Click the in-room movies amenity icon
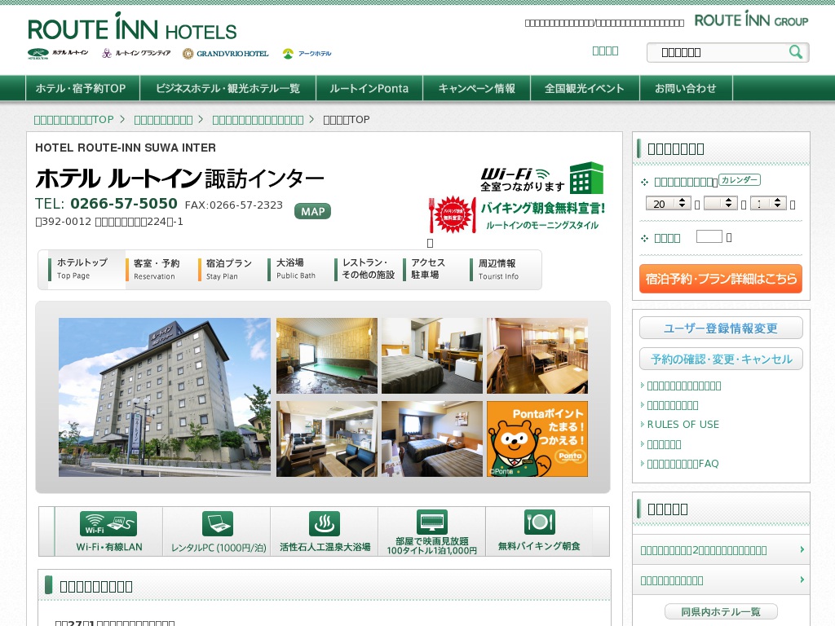The image size is (835, 626). click(x=432, y=531)
